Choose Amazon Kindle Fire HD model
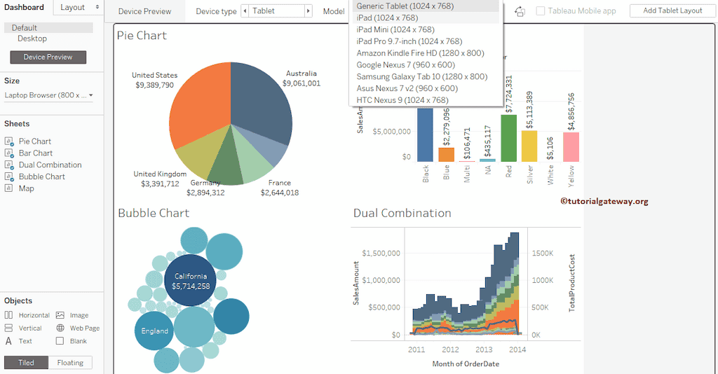 coord(424,53)
